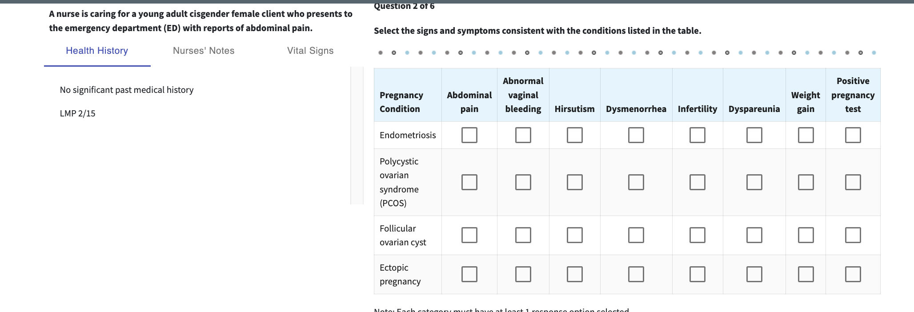
Task: Check Dyspareunia for Endometriosis
Action: point(754,135)
